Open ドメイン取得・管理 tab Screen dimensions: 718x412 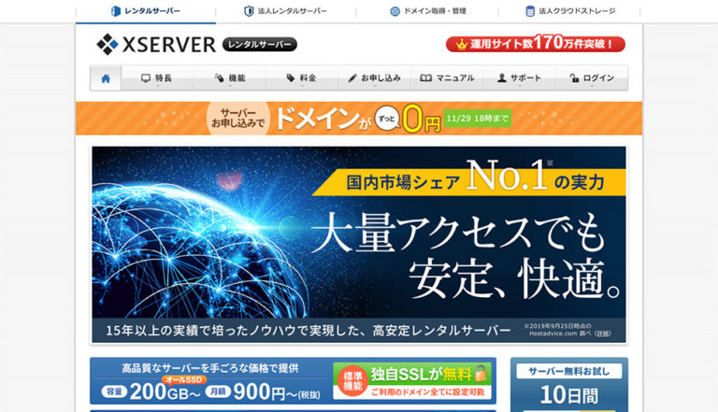pyautogui.click(x=427, y=11)
